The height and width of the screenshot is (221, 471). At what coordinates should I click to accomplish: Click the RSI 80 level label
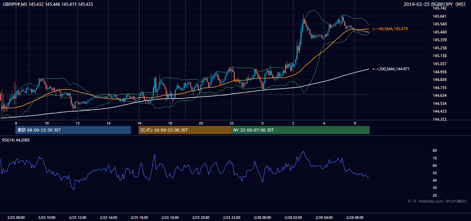435,151
